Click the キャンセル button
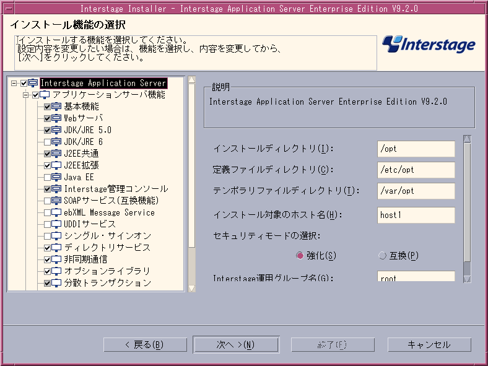Image resolution: width=488 pixels, height=366 pixels. (x=429, y=345)
